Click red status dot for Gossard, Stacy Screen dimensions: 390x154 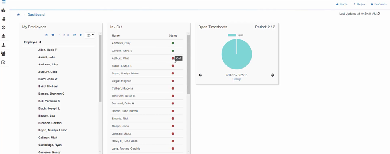(x=173, y=134)
